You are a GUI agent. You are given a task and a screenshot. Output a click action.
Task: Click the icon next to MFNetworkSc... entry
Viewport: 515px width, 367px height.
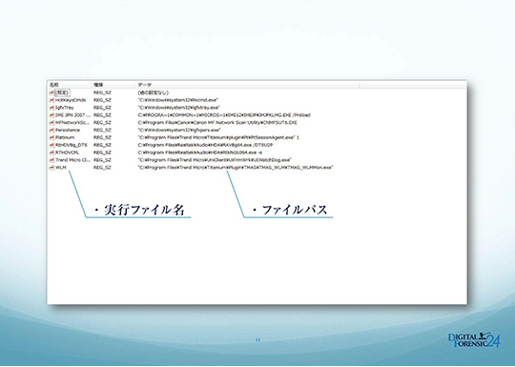point(51,122)
